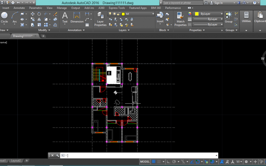The height and width of the screenshot is (166, 266).
Task: Activate the Explode tool
Action: [55, 20]
